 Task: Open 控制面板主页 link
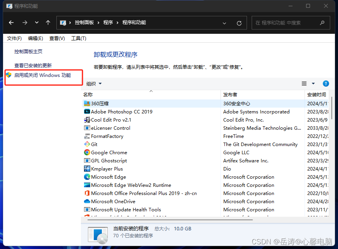[x=28, y=51]
